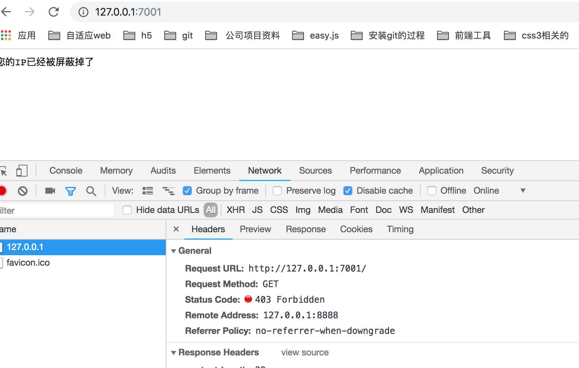Filter requests by Font
The image size is (579, 368).
coord(359,210)
